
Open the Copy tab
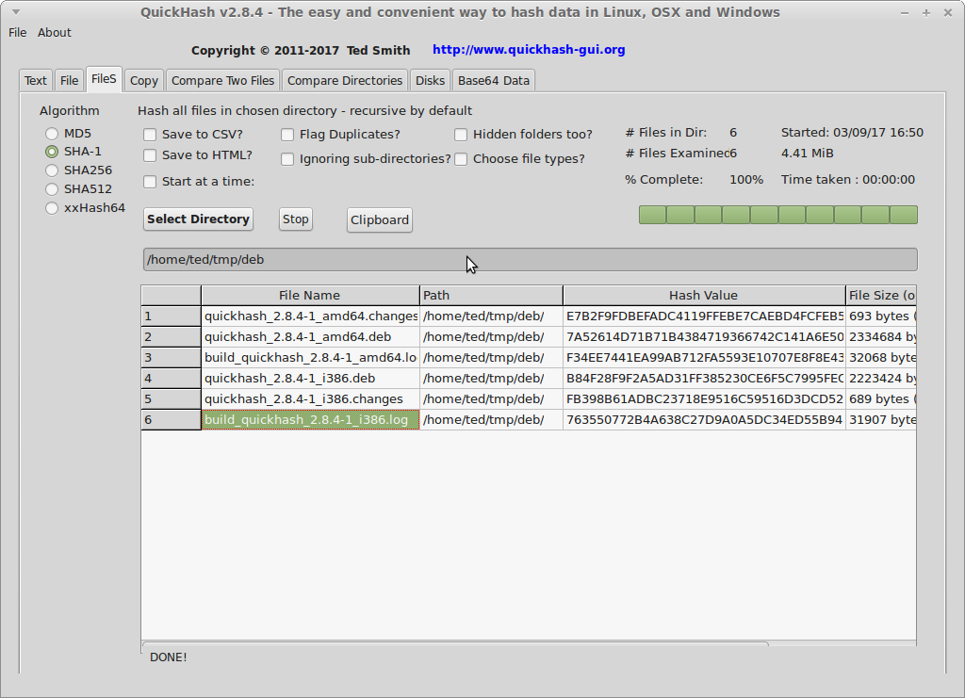[x=143, y=80]
